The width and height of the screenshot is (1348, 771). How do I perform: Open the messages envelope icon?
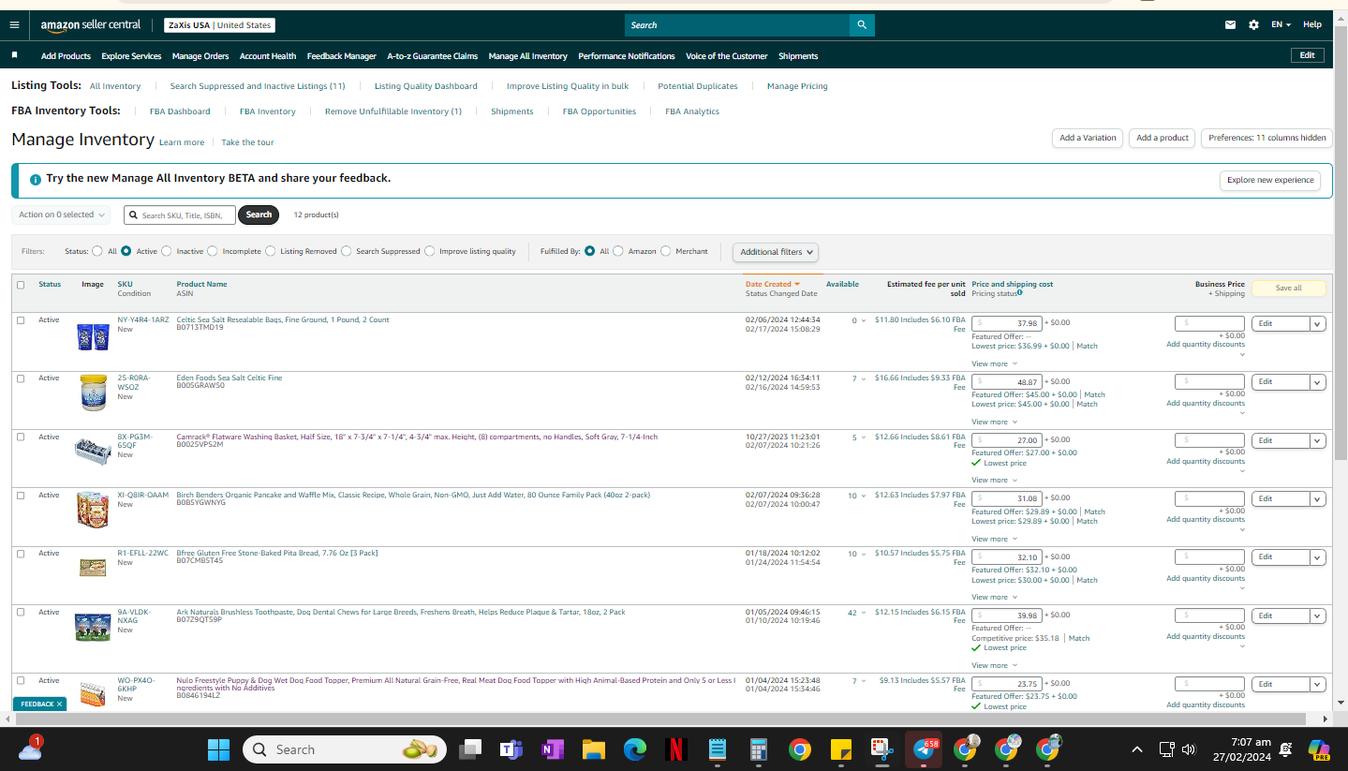(1230, 25)
